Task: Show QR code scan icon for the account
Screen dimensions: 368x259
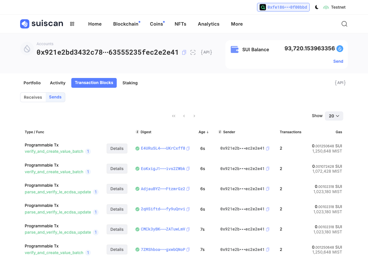Action: pos(193,52)
